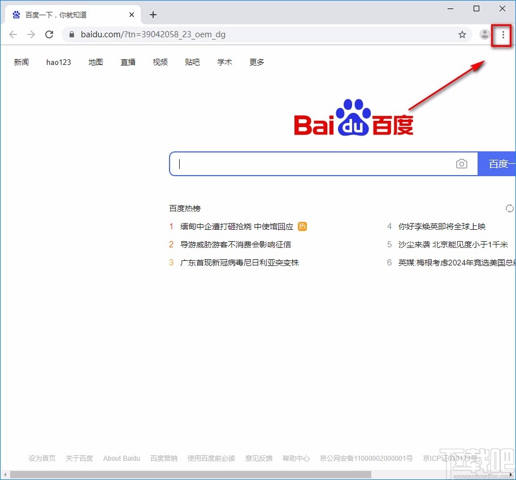The width and height of the screenshot is (516, 480).
Task: Open the 贴吧 navigation link
Action: (192, 62)
